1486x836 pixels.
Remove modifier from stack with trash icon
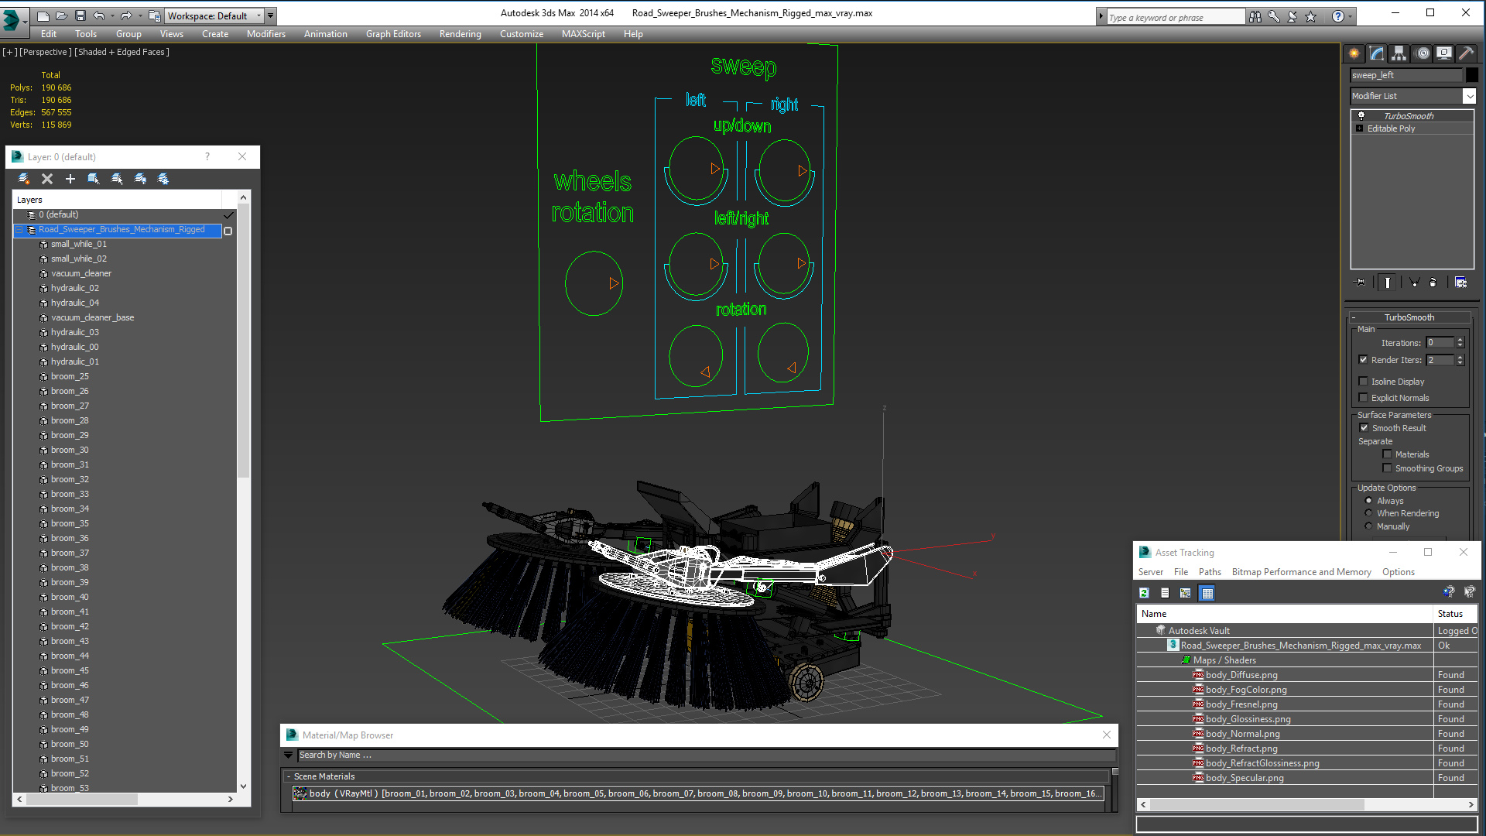pos(1433,283)
